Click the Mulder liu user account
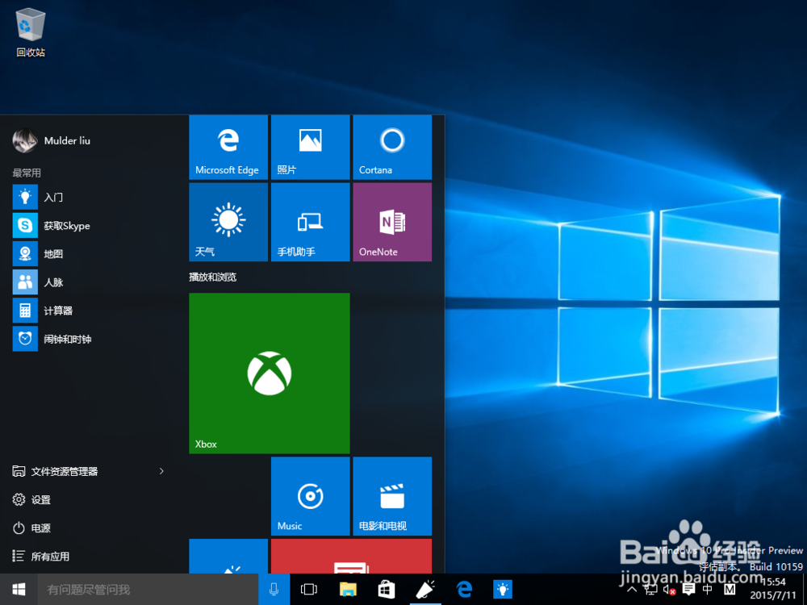Image resolution: width=807 pixels, height=605 pixels. 52,140
